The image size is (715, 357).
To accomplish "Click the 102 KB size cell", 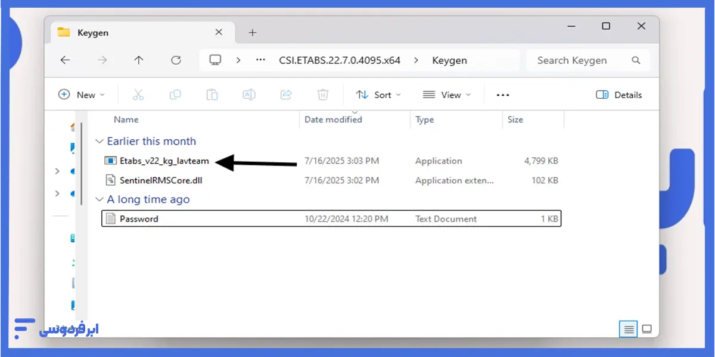I will (x=545, y=180).
